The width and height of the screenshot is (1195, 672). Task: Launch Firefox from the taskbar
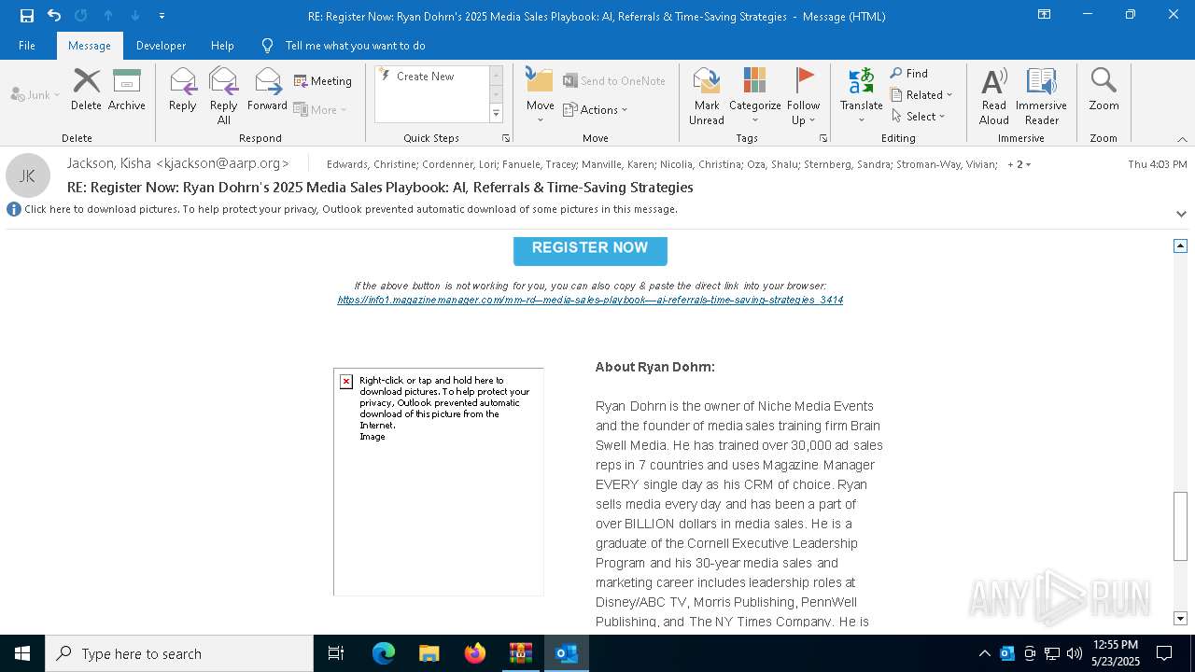point(474,653)
